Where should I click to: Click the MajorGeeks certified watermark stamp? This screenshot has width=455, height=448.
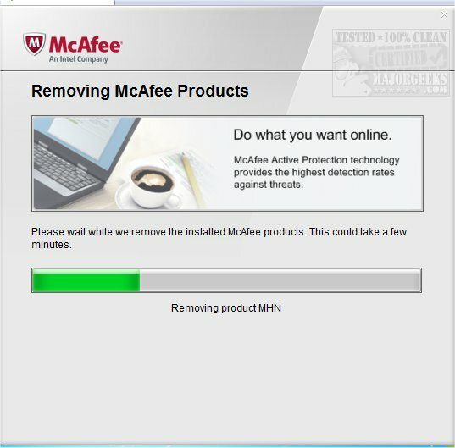click(391, 63)
